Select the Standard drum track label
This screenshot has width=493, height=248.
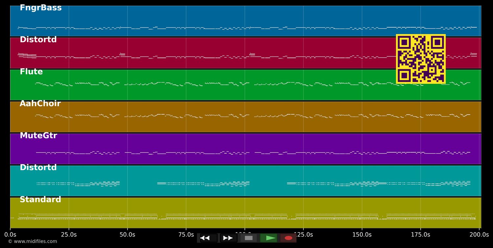(40, 199)
